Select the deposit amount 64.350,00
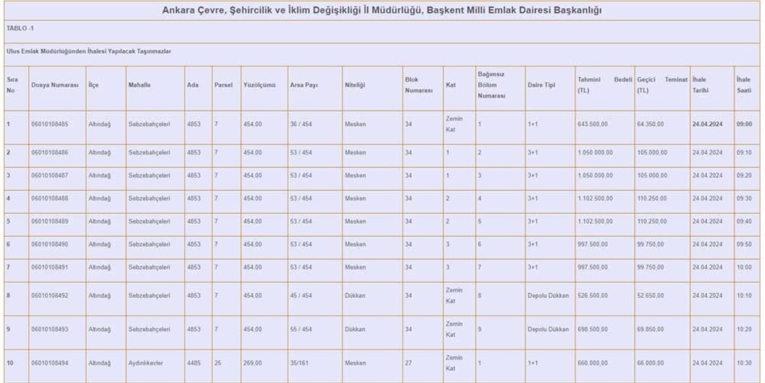 tap(650, 125)
